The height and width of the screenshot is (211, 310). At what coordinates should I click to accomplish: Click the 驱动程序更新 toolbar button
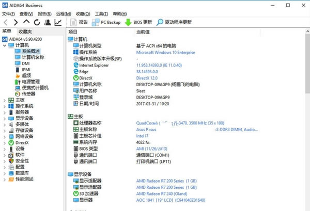click(174, 23)
